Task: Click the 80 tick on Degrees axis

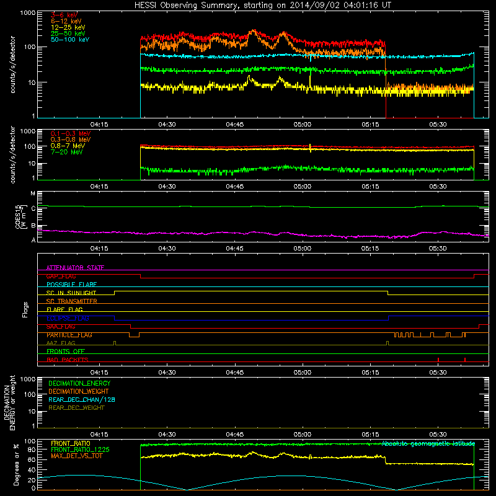Action: pyautogui.click(x=32, y=449)
